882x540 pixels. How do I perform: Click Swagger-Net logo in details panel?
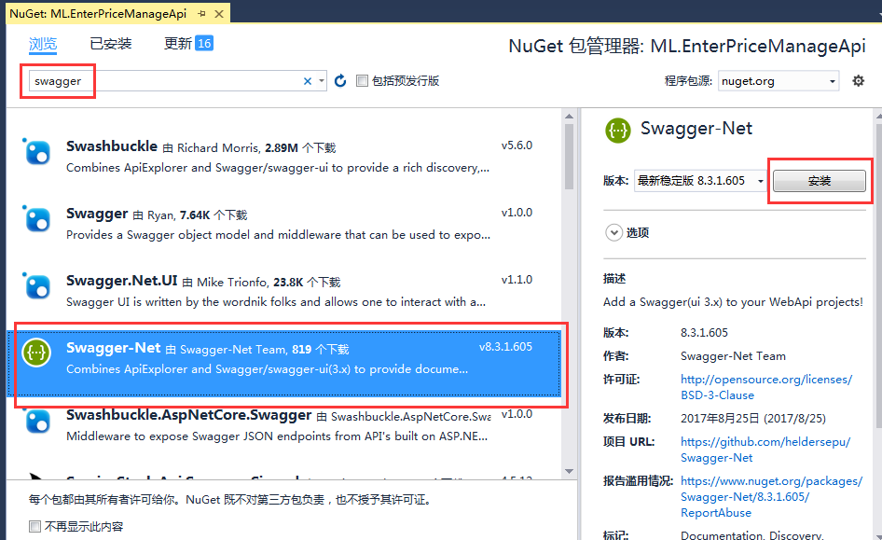618,131
